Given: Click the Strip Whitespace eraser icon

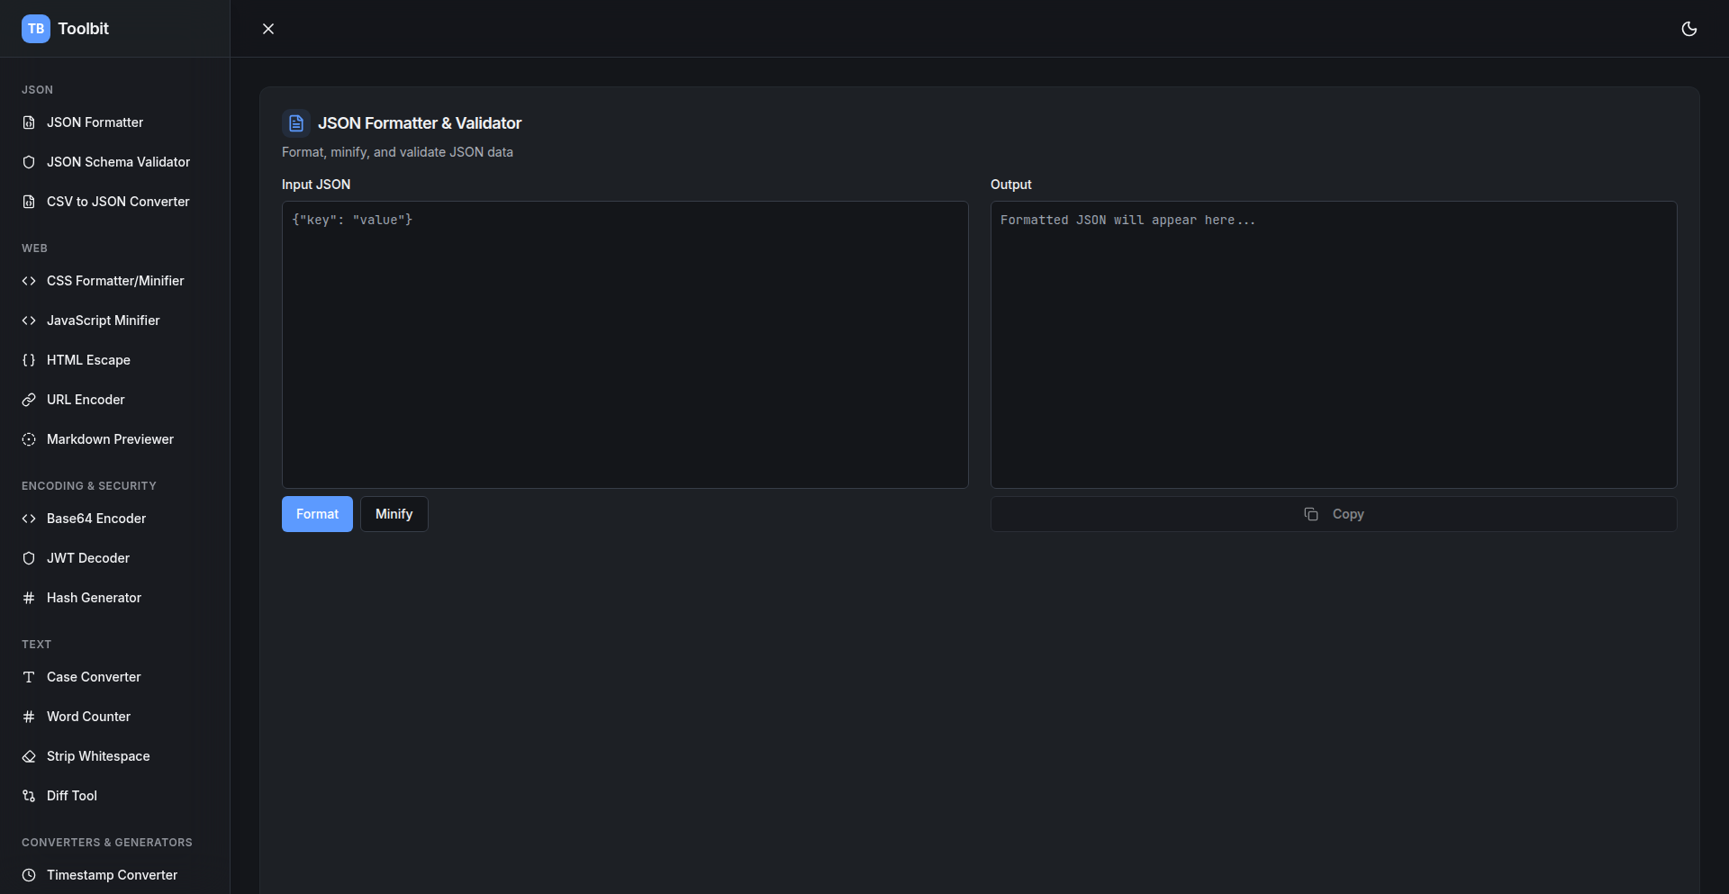Looking at the screenshot, I should pos(29,756).
